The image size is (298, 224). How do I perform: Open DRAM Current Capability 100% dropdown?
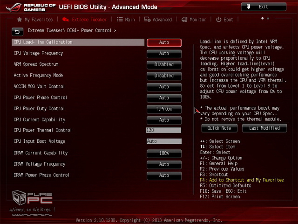(164, 154)
